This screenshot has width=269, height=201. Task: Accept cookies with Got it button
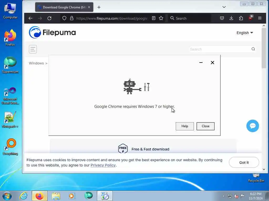(244, 162)
